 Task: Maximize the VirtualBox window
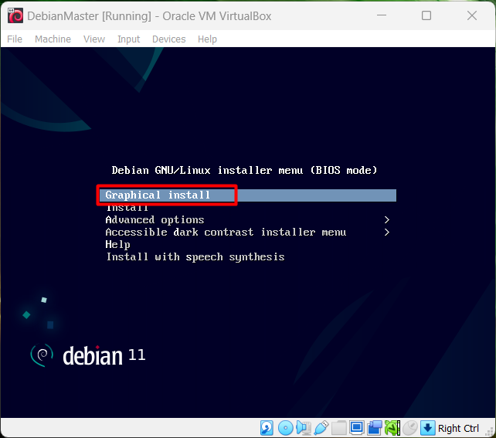tap(426, 15)
